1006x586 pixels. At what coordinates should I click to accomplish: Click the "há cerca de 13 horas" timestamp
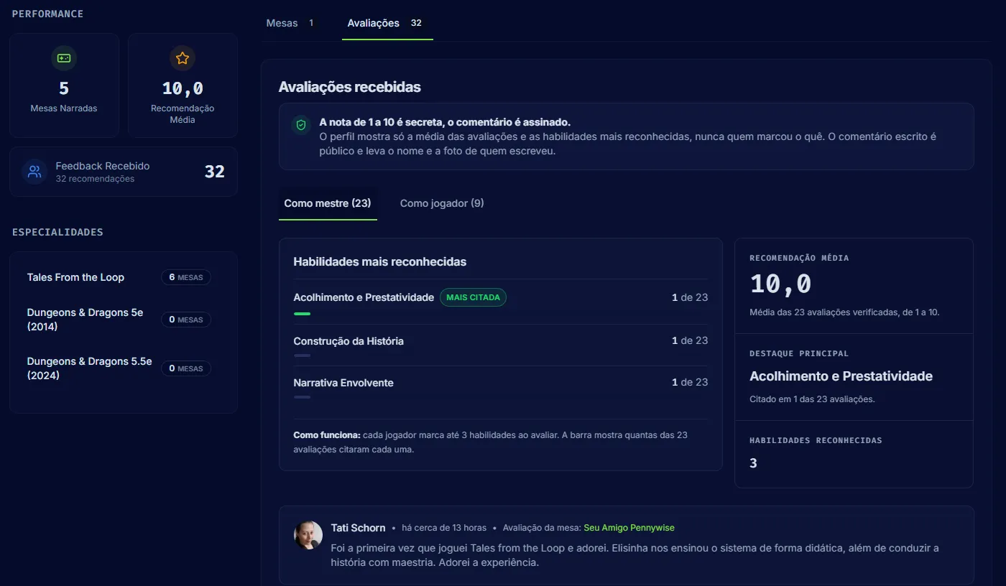click(x=444, y=528)
